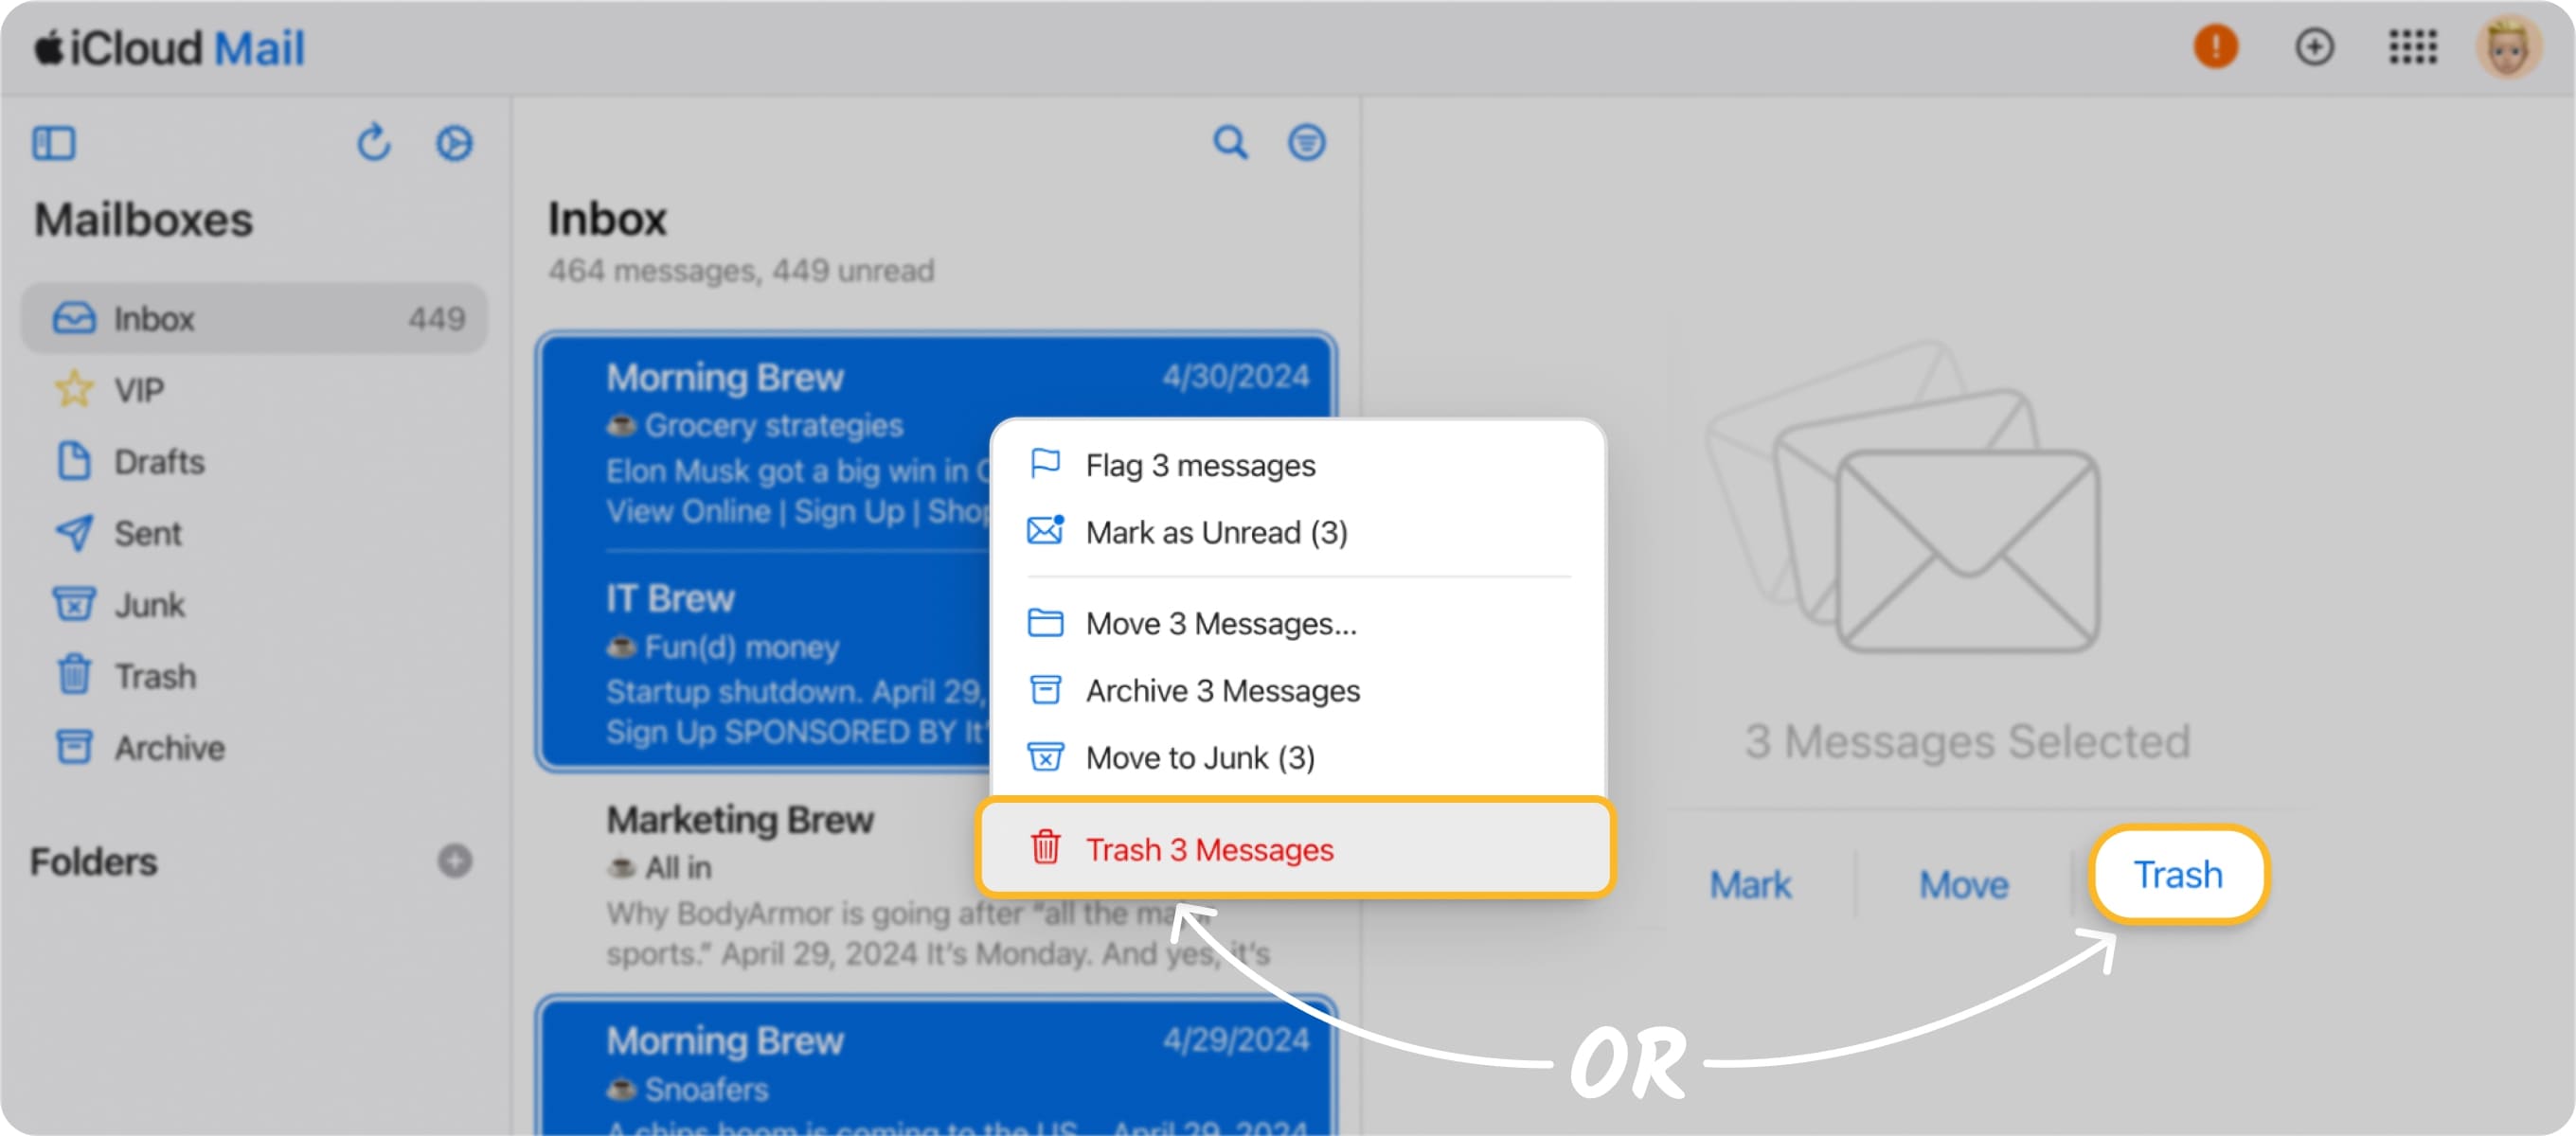This screenshot has width=2576, height=1136.
Task: Click the Folders section heading
Action: [x=93, y=861]
